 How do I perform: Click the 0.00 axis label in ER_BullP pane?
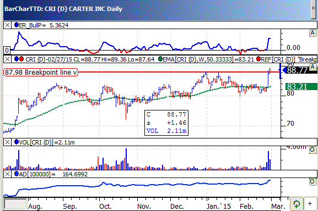[293, 48]
